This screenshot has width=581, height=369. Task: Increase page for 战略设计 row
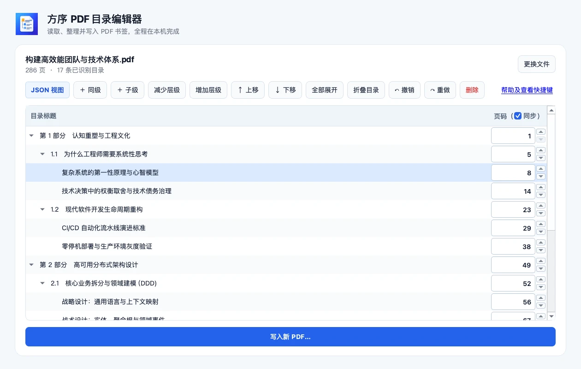point(541,298)
